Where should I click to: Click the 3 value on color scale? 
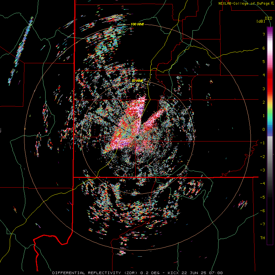(264, 89)
